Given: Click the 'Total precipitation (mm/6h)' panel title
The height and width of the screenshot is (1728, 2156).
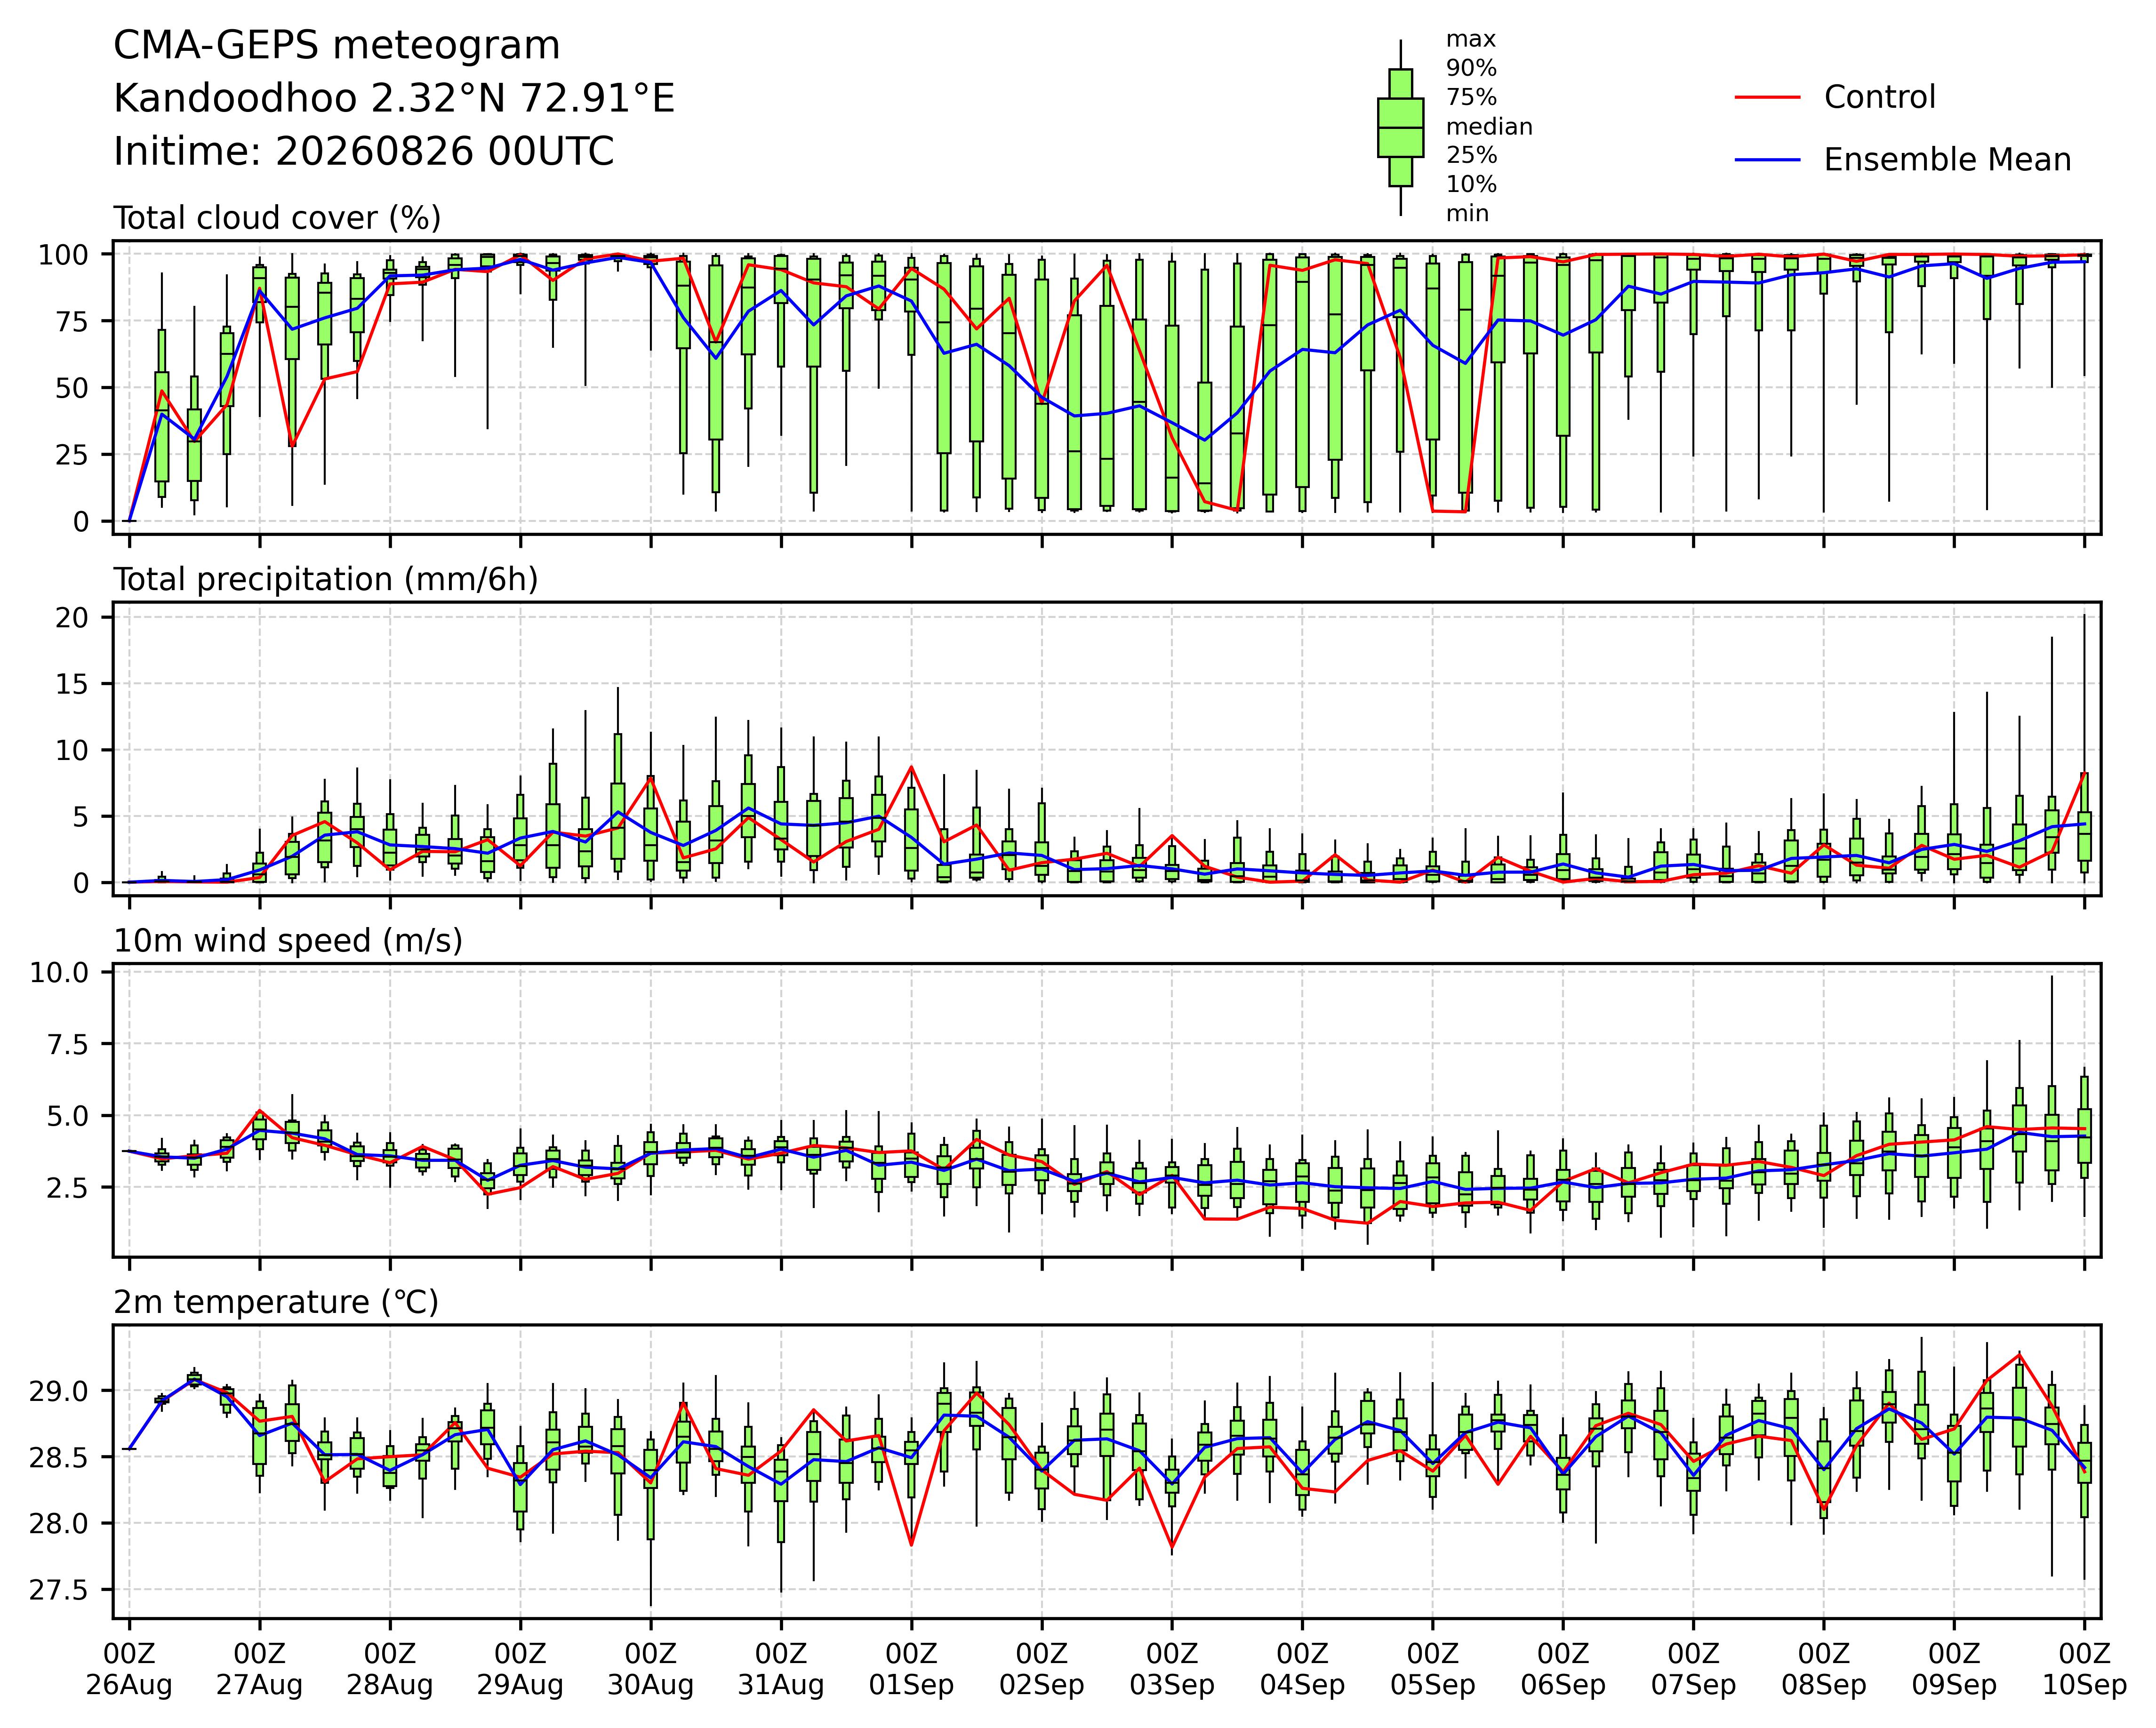Looking at the screenshot, I should 326,580.
